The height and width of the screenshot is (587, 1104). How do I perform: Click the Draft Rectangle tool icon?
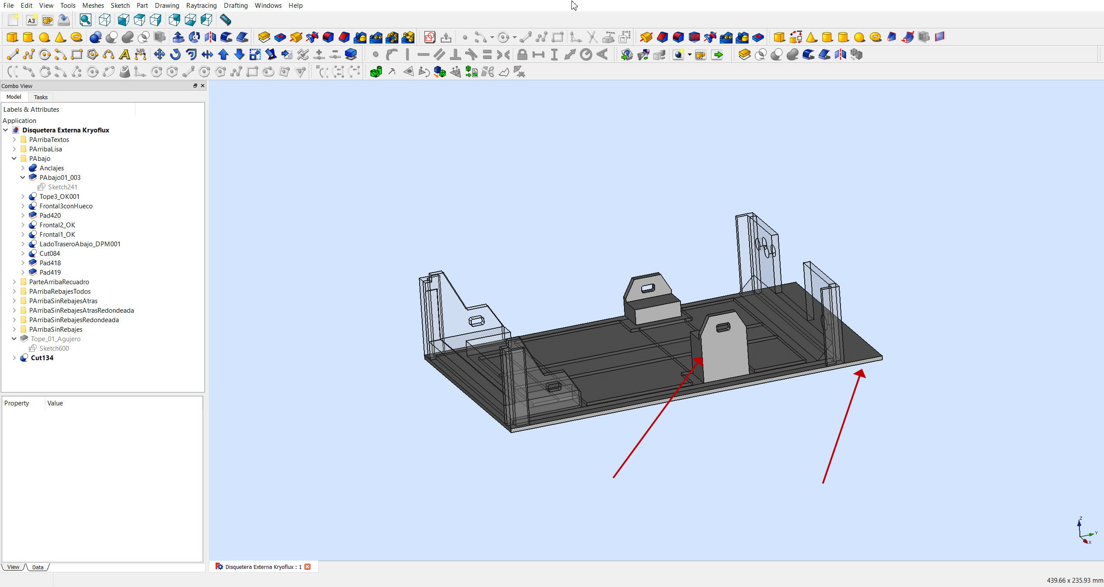pyautogui.click(x=77, y=54)
